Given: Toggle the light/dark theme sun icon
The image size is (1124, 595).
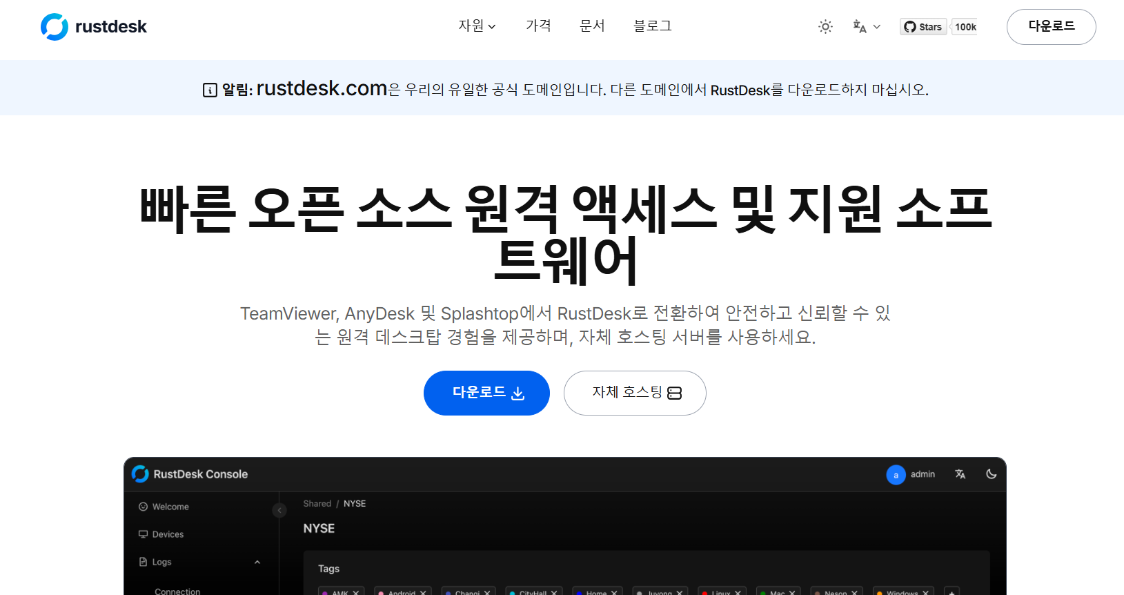Looking at the screenshot, I should (825, 27).
